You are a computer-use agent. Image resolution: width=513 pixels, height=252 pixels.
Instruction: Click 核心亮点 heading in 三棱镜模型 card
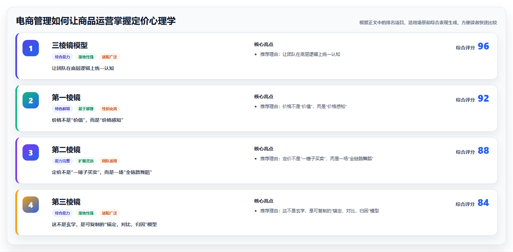(264, 44)
